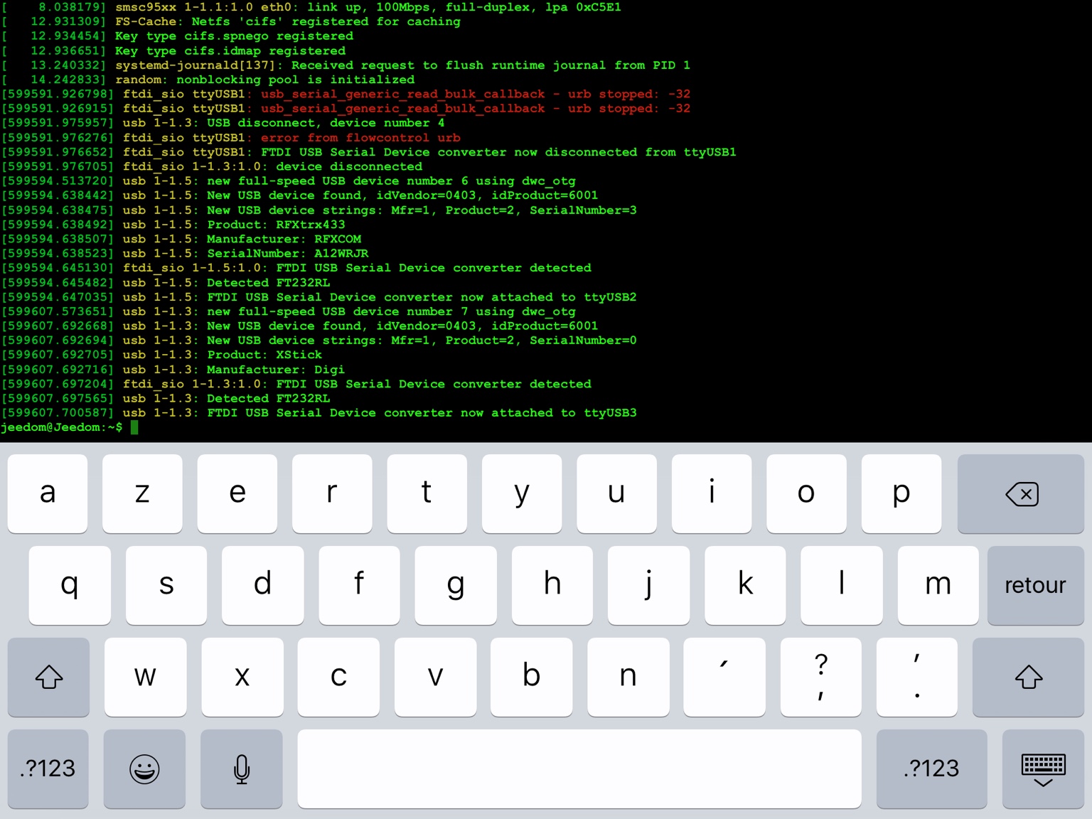Click 'systemd-journald[137]' log line

[346, 65]
